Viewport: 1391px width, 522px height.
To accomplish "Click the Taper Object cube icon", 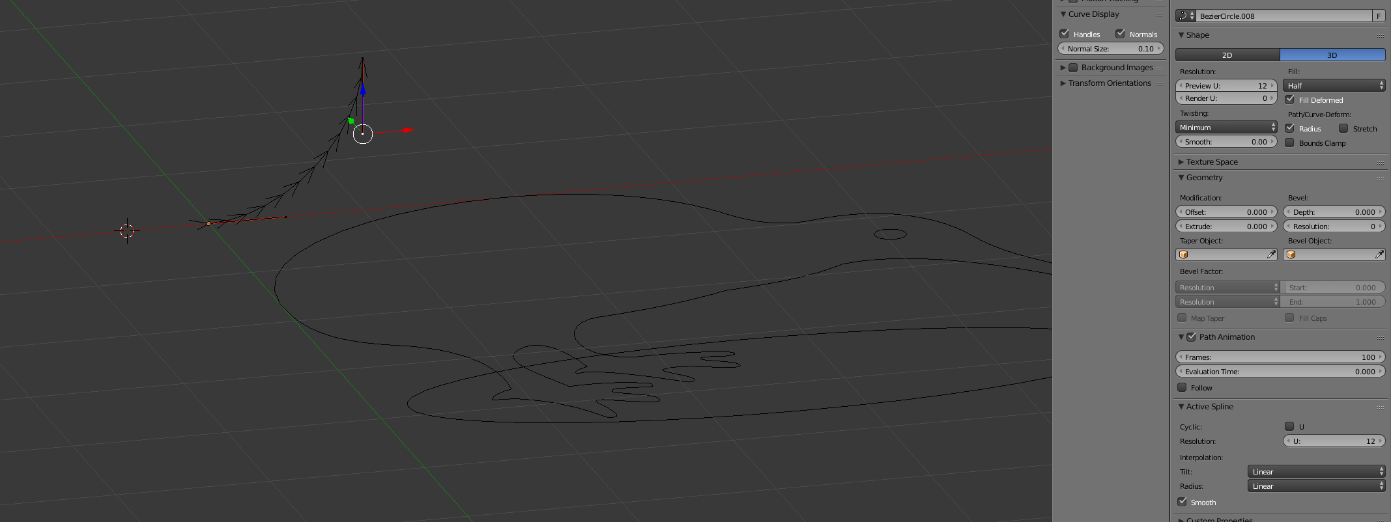I will [1184, 254].
